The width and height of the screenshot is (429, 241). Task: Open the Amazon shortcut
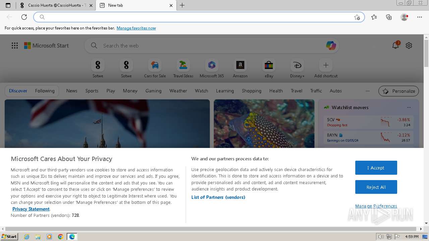pyautogui.click(x=240, y=68)
